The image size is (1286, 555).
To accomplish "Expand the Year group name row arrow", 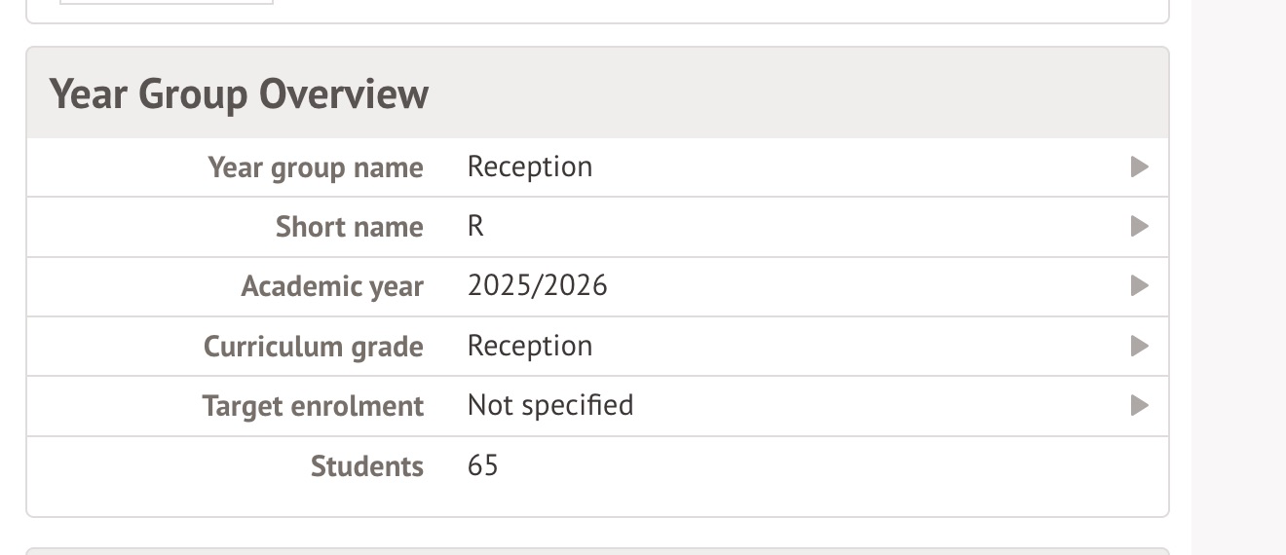I will click(x=1139, y=167).
